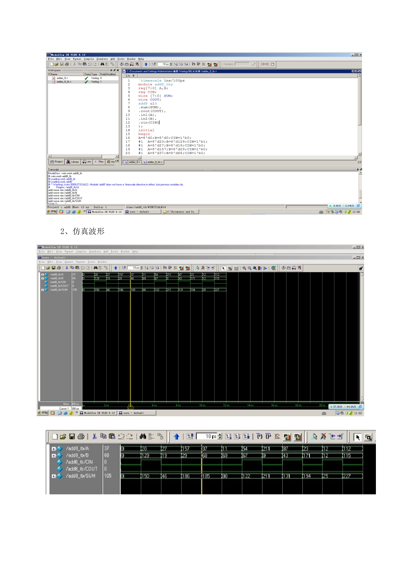Screen dimensions: 399x564
Task: Click the SUM value 105 in the enlarged wave view
Action: point(108,476)
